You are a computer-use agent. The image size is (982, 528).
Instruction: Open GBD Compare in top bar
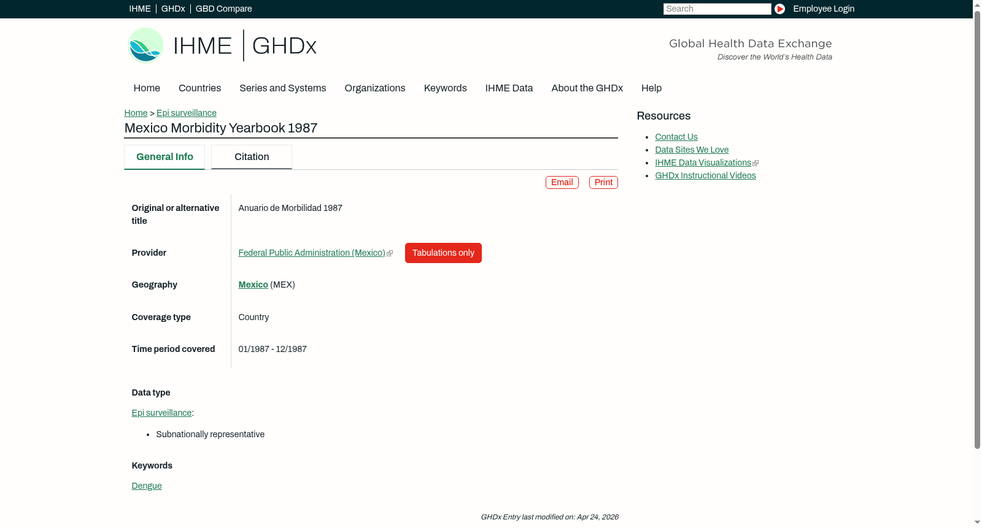[x=224, y=9]
